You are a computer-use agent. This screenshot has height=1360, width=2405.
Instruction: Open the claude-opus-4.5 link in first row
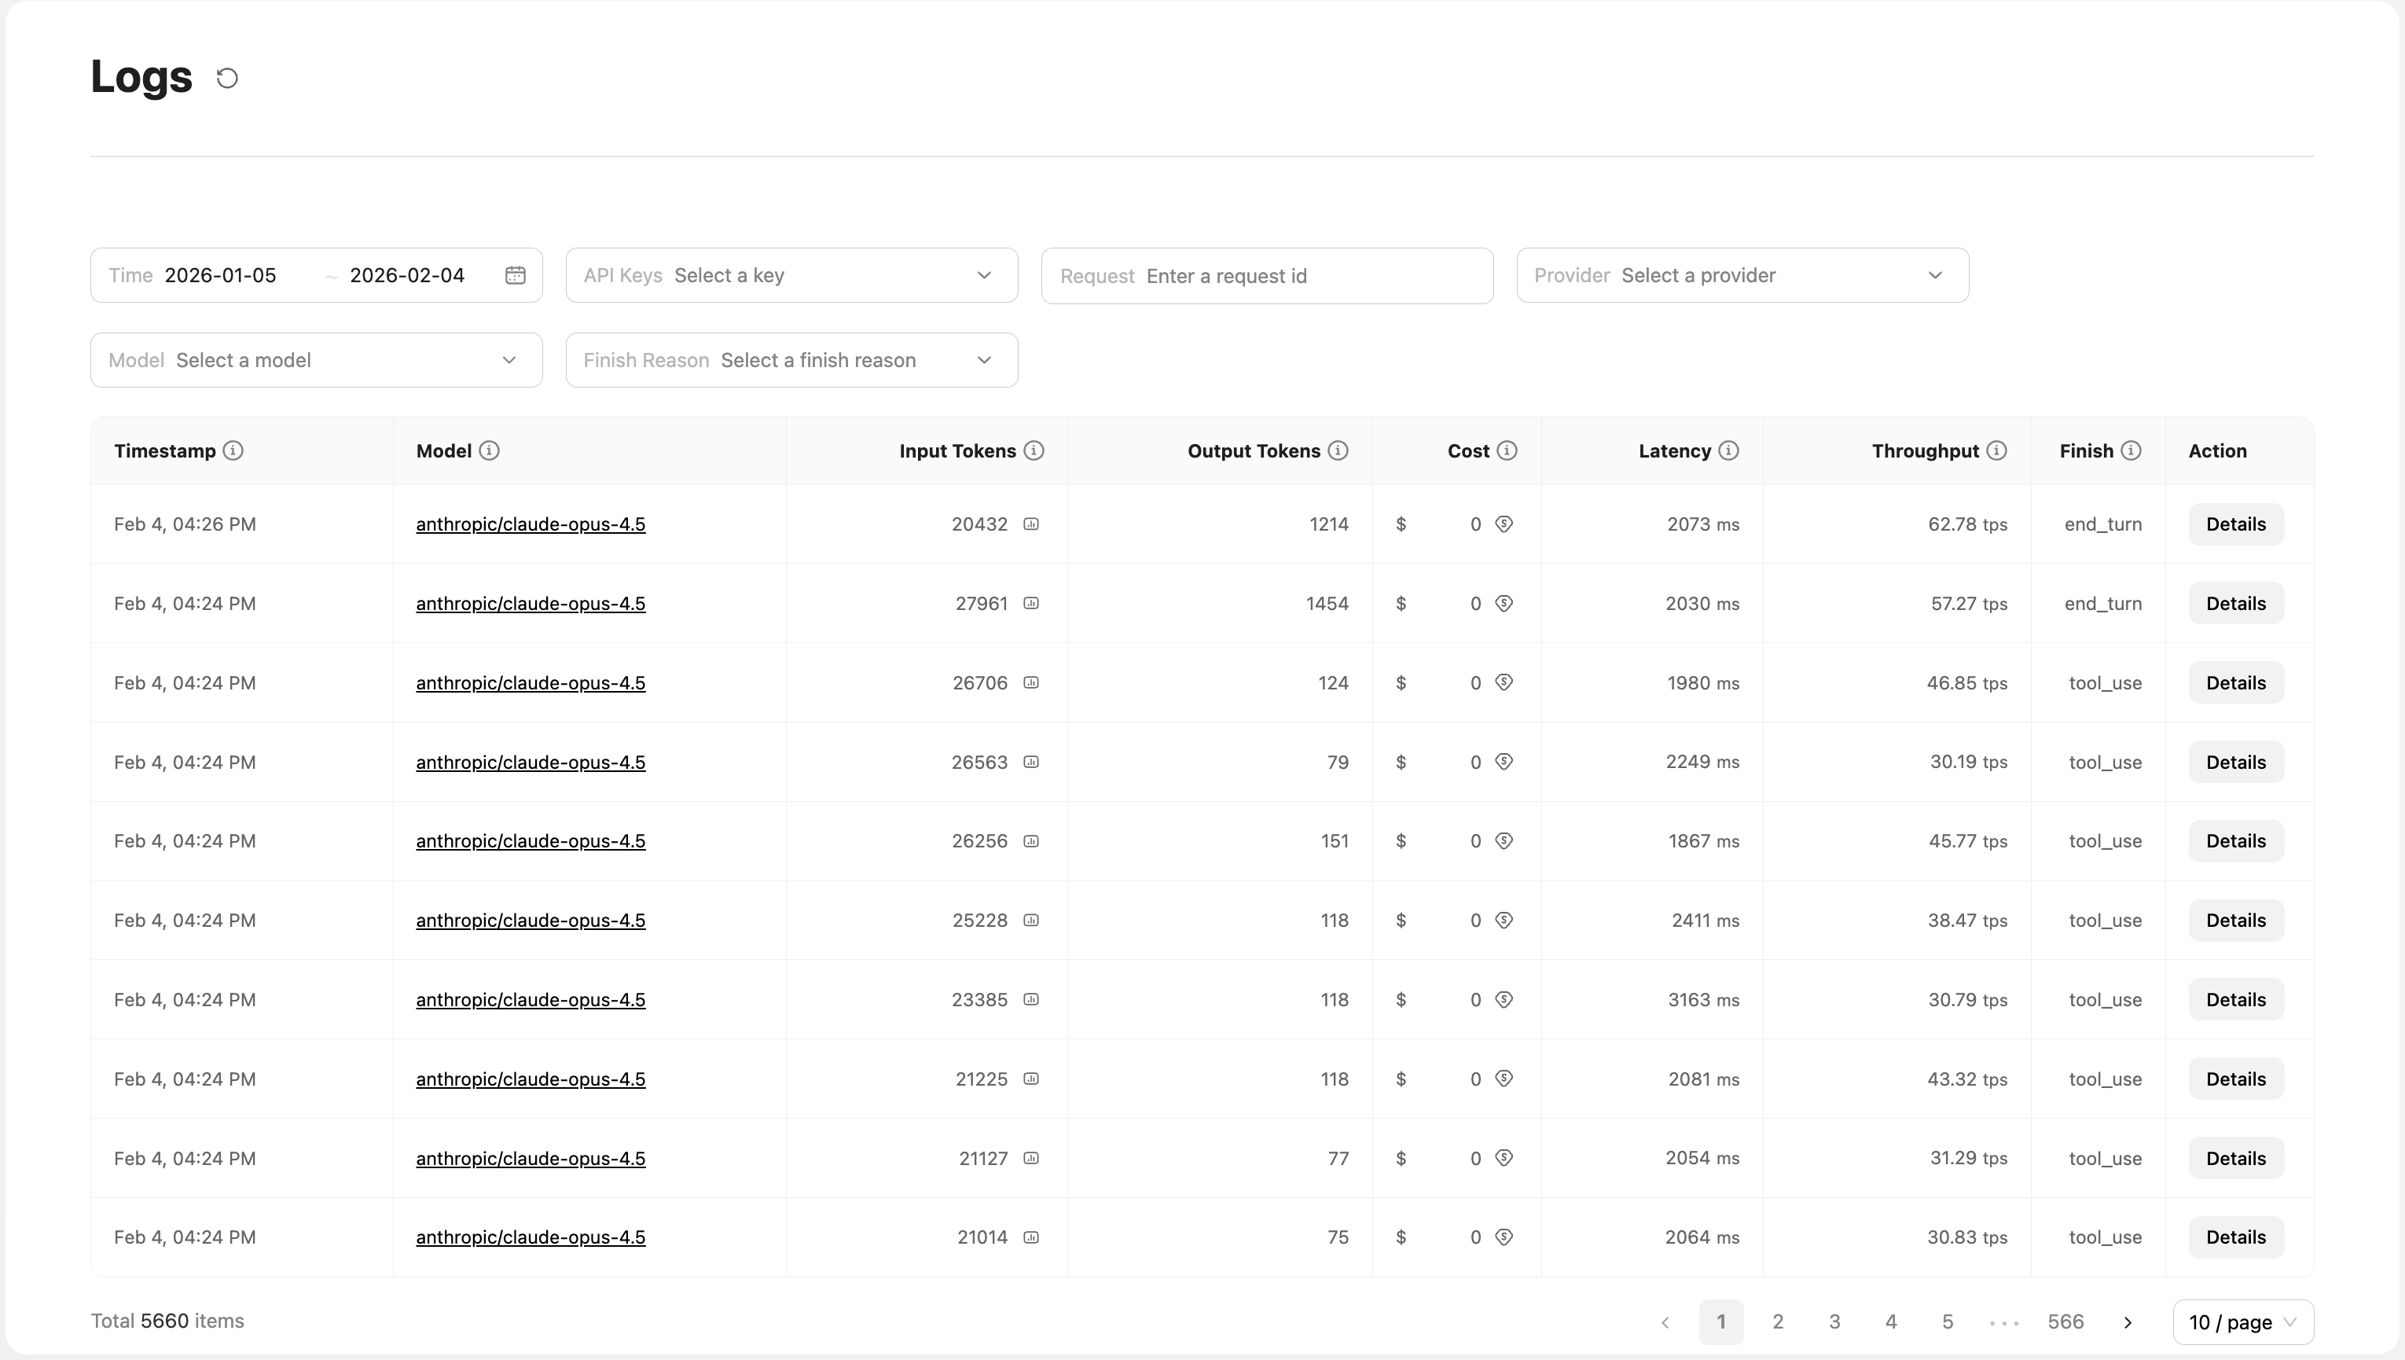pos(531,524)
